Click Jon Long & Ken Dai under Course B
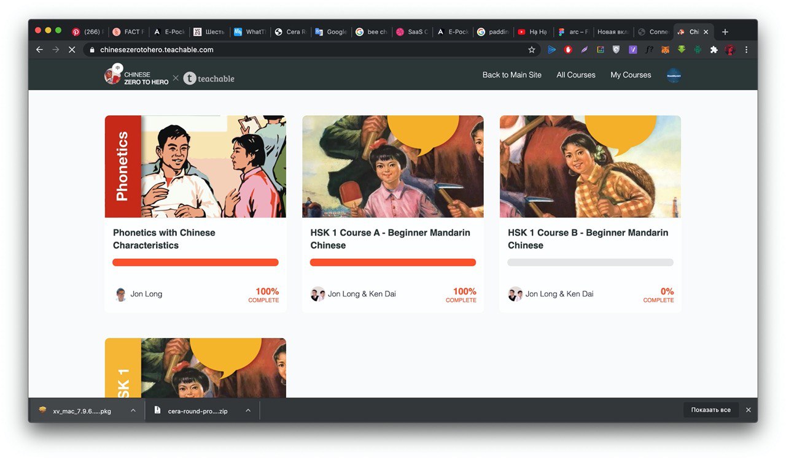The image size is (786, 460). coord(559,294)
